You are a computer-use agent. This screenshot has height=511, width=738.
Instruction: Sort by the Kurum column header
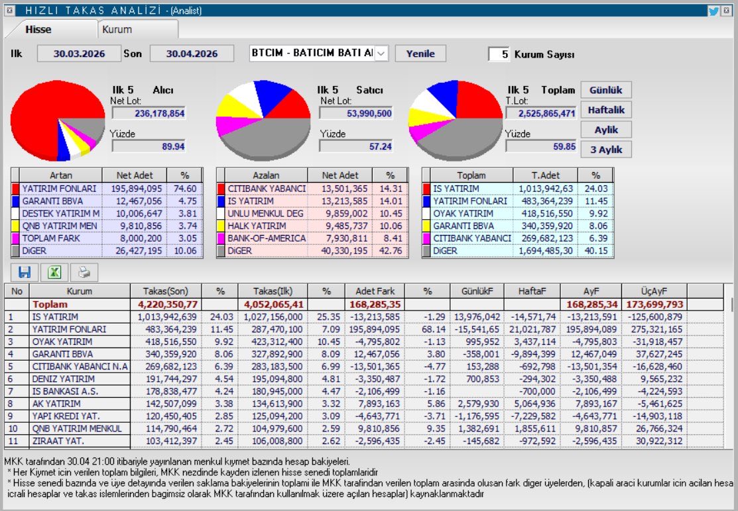coord(79,291)
